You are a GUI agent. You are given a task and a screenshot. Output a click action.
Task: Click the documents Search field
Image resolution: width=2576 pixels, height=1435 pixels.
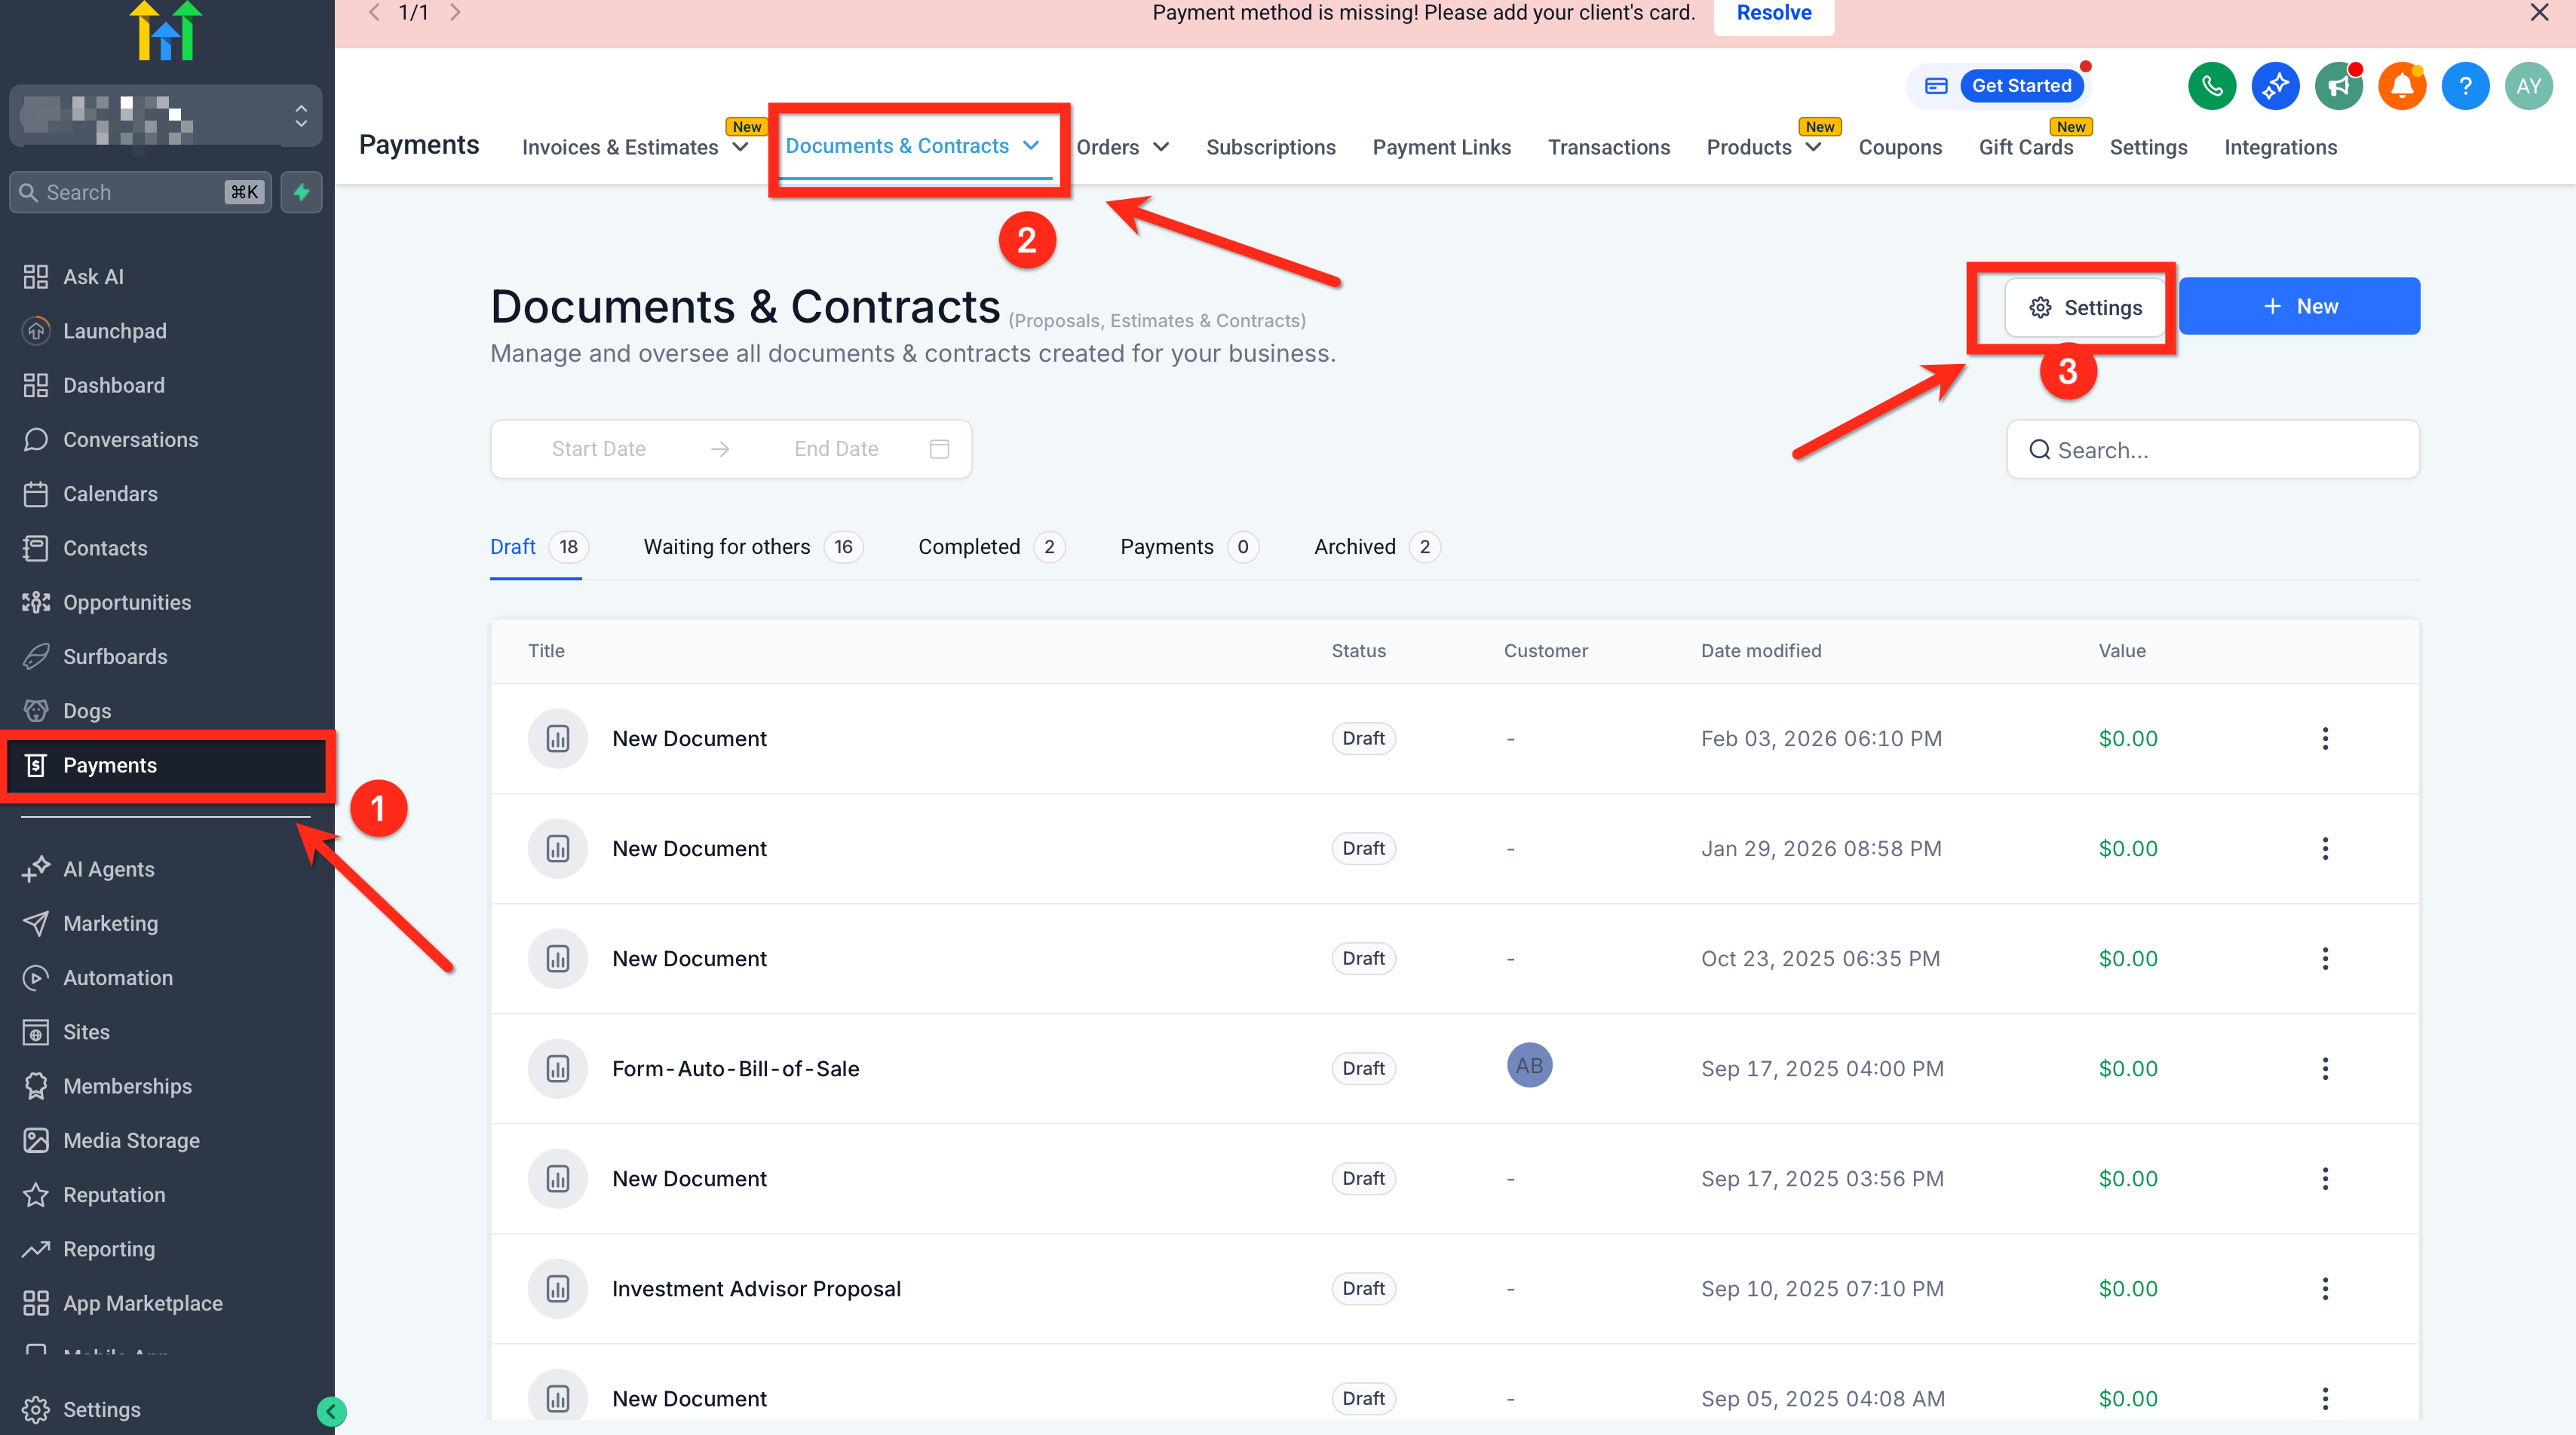[2212, 450]
